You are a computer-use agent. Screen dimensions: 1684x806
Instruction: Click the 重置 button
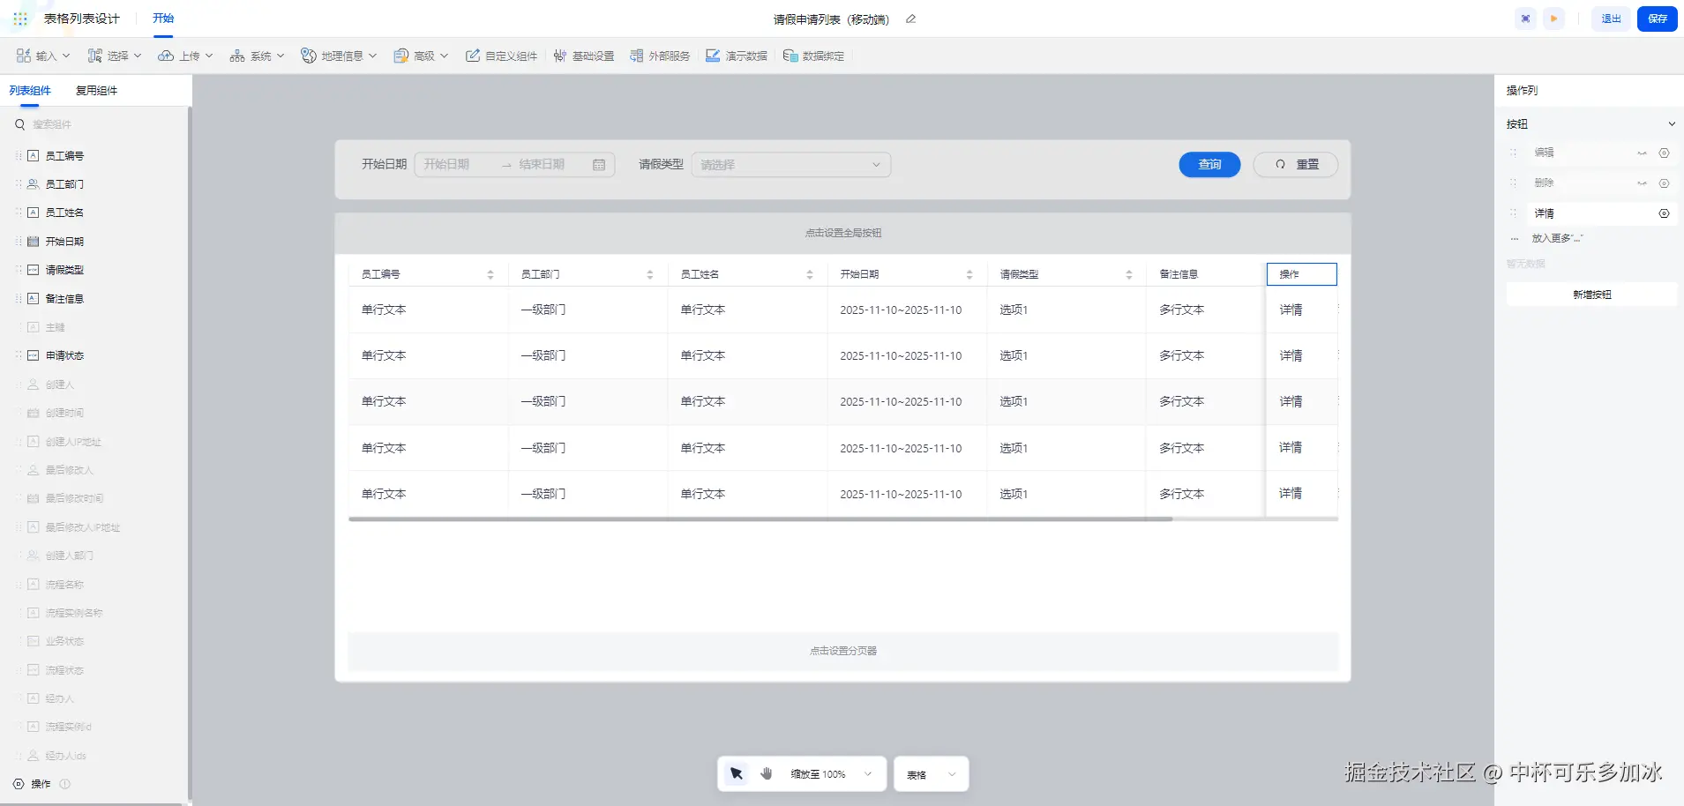click(x=1296, y=165)
